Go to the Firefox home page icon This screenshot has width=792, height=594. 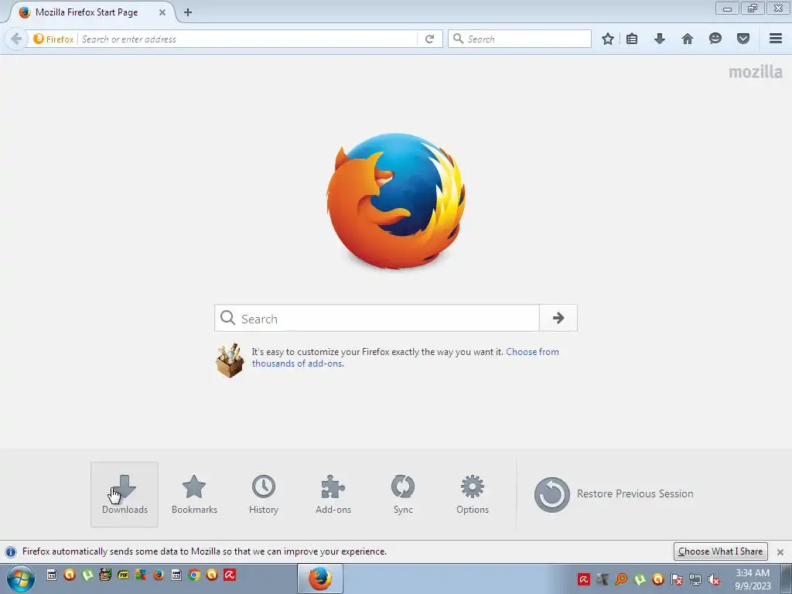point(688,39)
